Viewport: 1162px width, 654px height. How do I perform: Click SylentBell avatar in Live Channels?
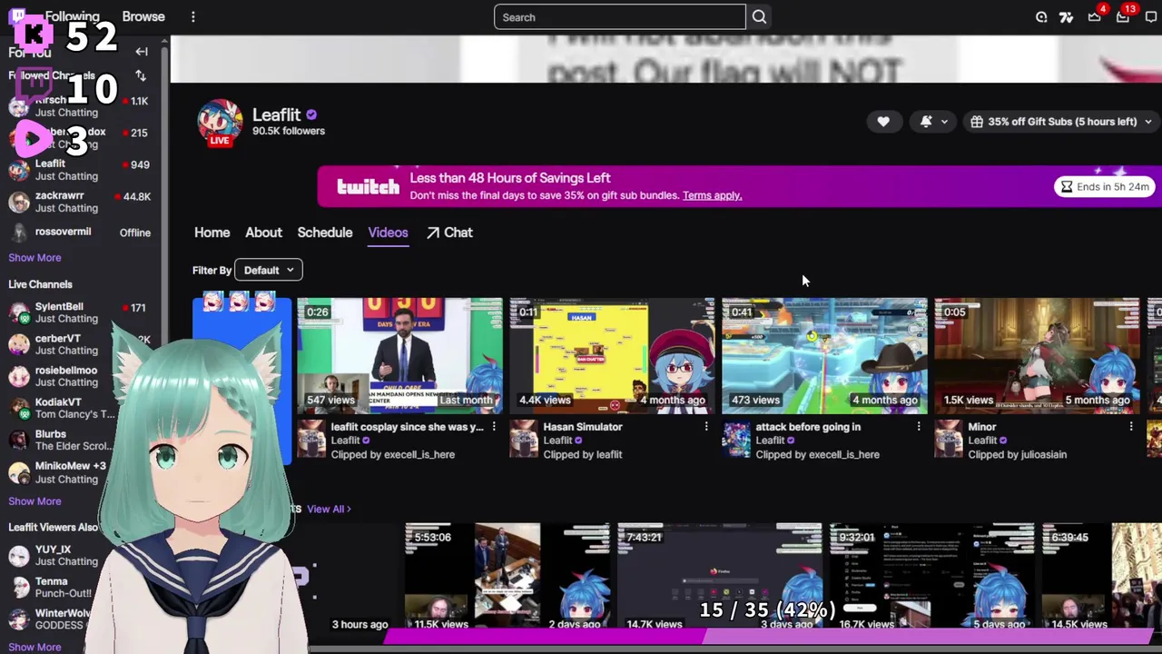(18, 312)
